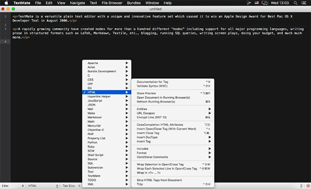Expand the Git bundle submenu
The width and height of the screenshot is (311, 189).
point(107,88)
